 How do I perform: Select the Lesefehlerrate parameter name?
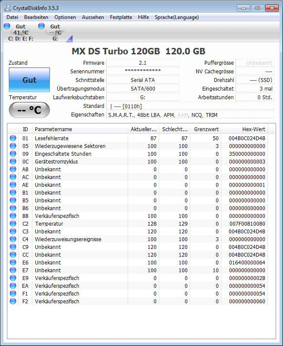point(52,138)
